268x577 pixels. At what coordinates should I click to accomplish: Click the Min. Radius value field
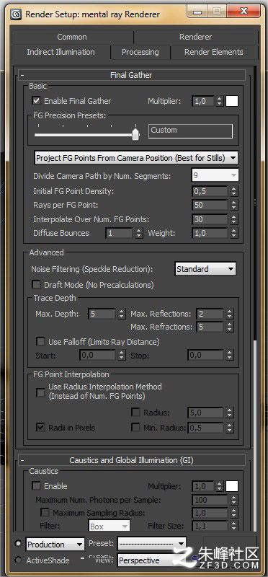pyautogui.click(x=206, y=428)
